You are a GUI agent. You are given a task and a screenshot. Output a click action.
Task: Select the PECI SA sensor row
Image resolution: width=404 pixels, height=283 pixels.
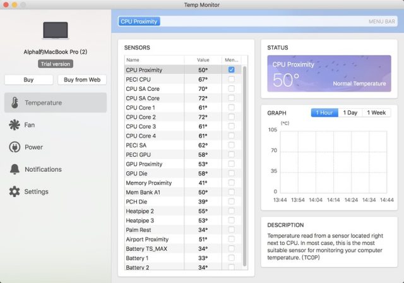point(183,145)
